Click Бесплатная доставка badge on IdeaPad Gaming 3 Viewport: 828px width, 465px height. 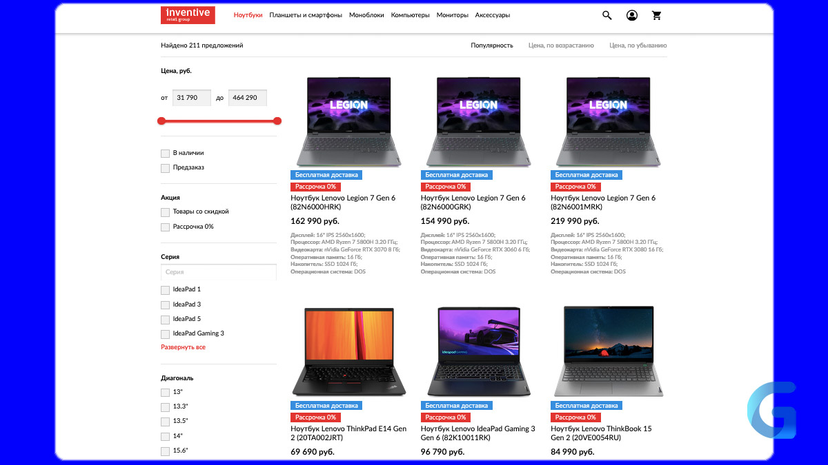coord(457,406)
